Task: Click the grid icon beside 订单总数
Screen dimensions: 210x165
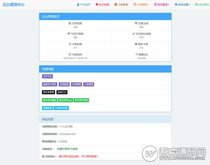Action: coord(70,23)
